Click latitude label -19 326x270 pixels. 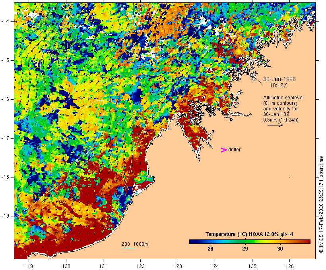[x=5, y=216]
